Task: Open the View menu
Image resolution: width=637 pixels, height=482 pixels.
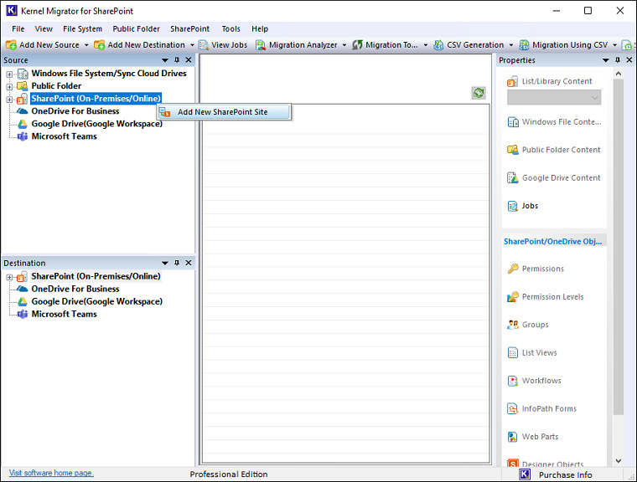Action: point(44,28)
